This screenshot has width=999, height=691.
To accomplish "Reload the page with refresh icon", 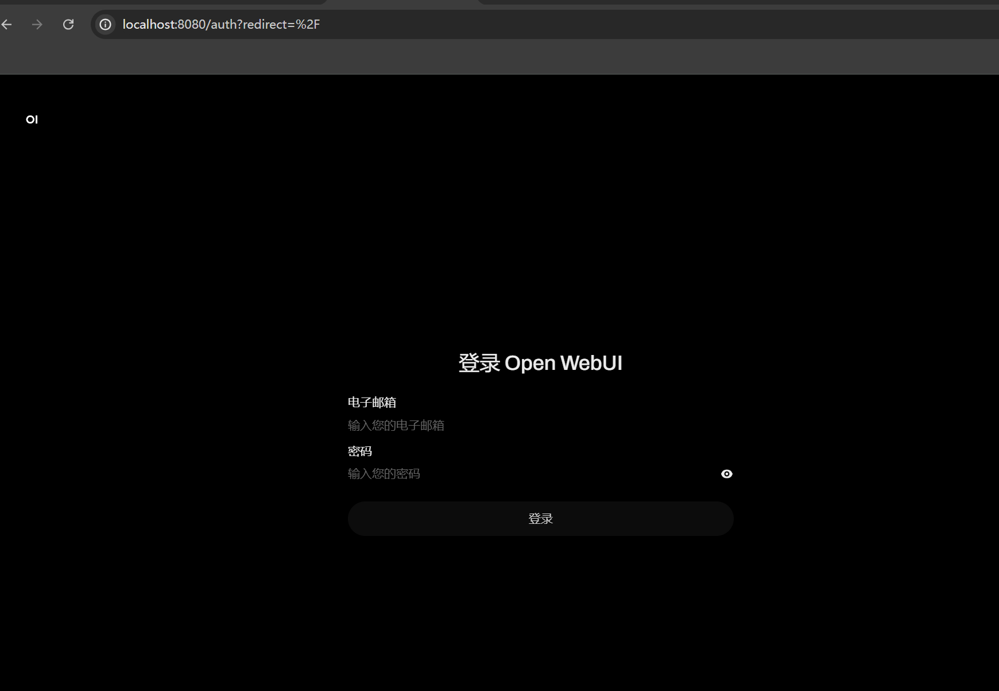I will point(68,24).
